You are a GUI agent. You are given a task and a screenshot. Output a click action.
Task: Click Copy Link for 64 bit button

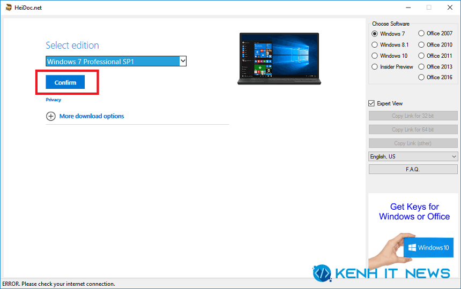tap(413, 130)
